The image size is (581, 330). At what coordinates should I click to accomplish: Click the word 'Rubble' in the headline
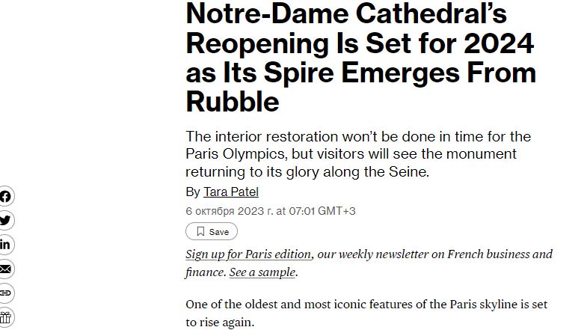[233, 102]
